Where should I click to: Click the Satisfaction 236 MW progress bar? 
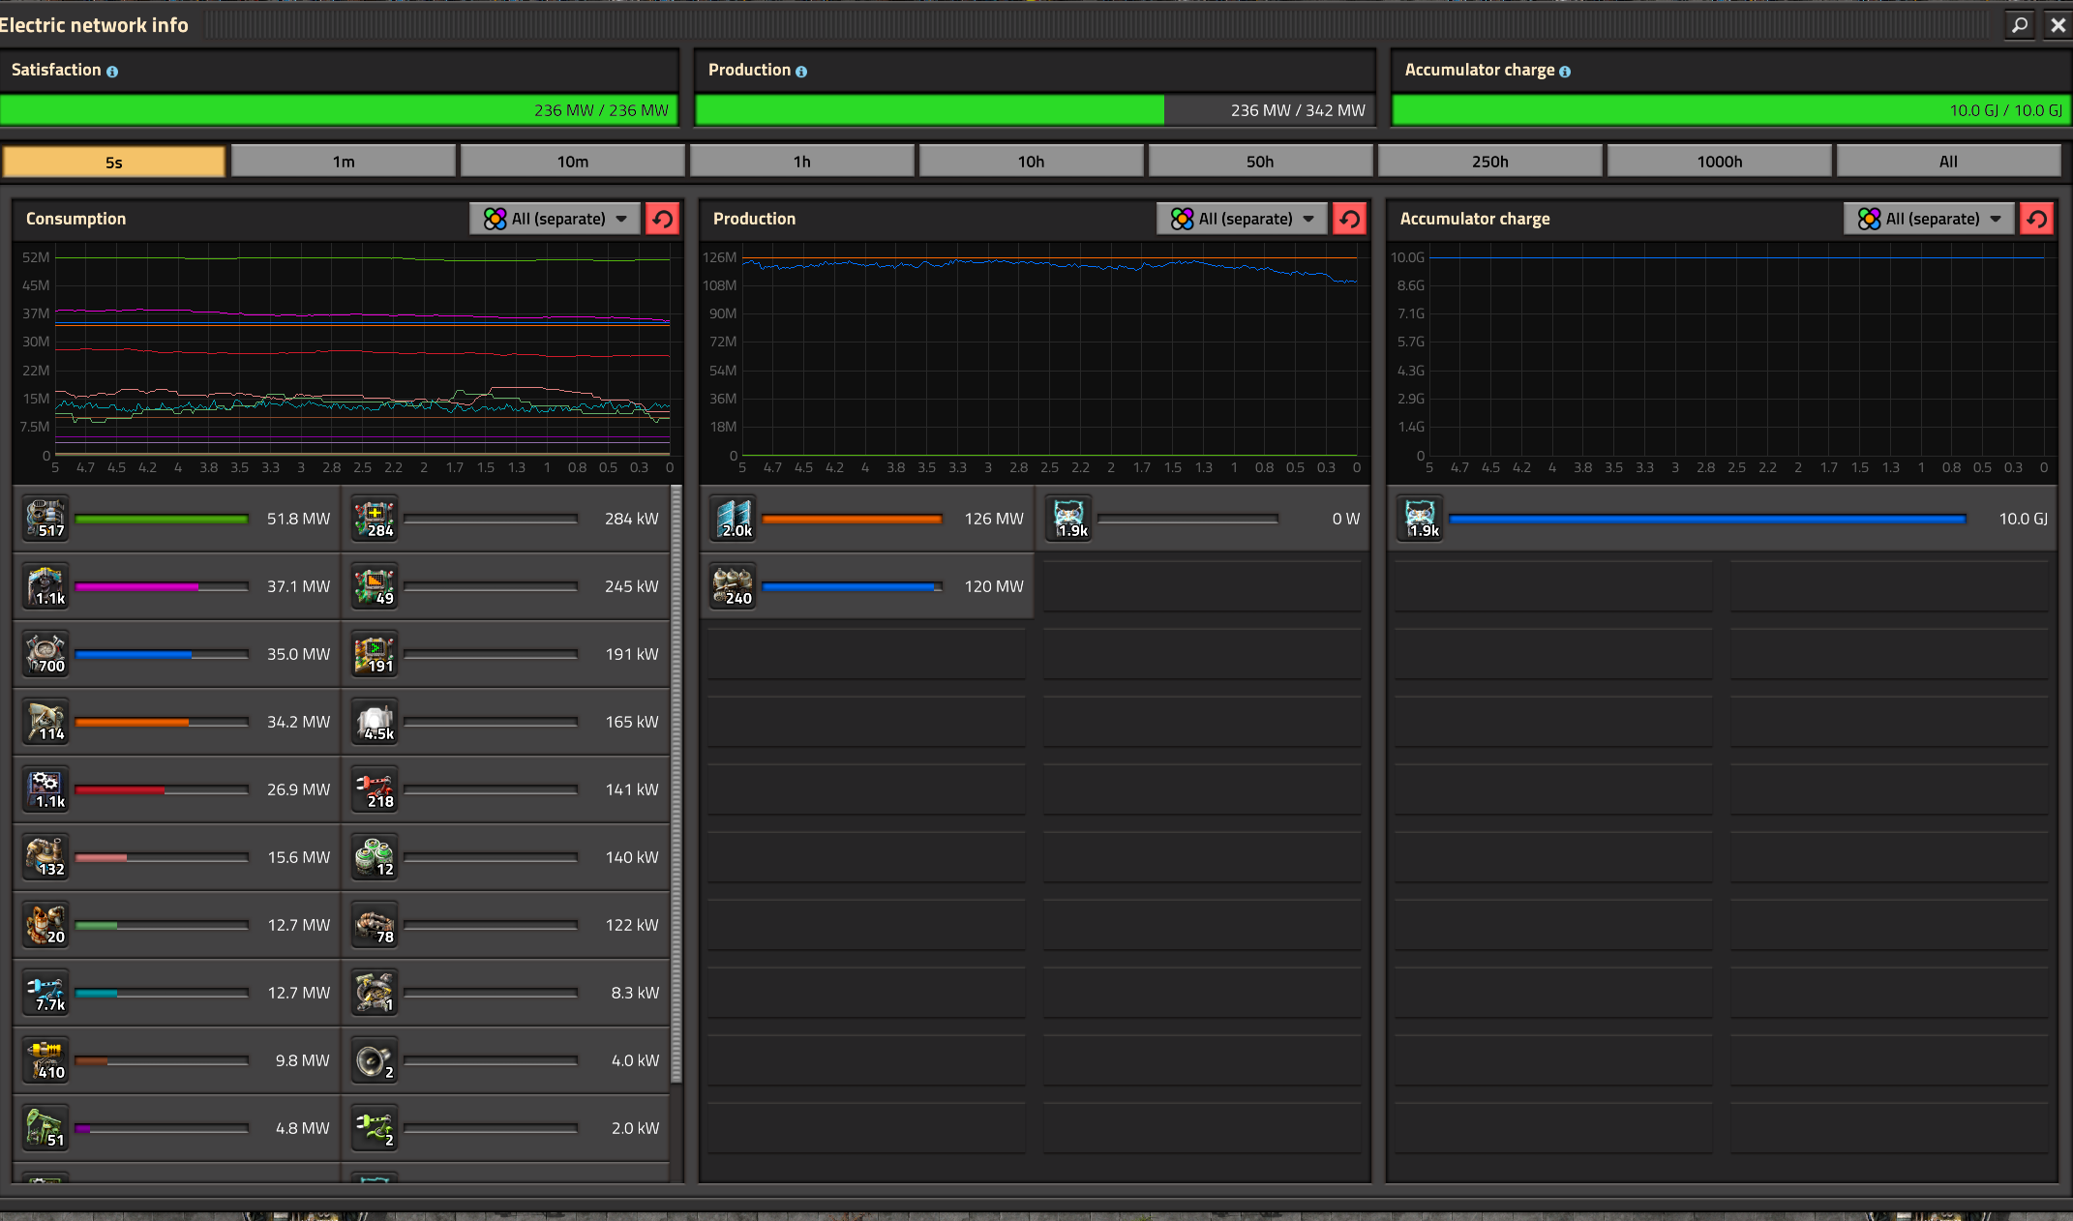(339, 110)
